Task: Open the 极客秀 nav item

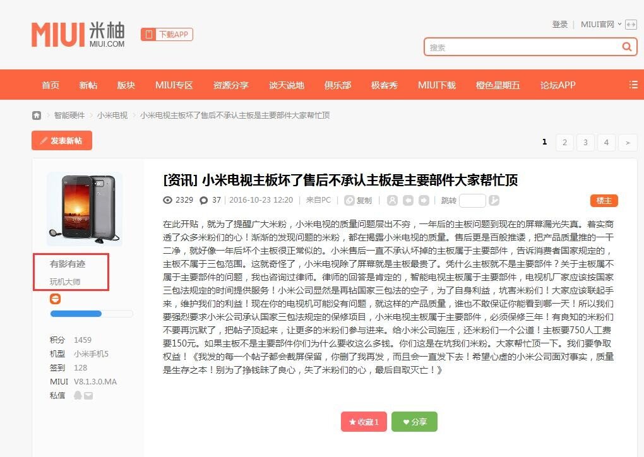Action: [385, 85]
